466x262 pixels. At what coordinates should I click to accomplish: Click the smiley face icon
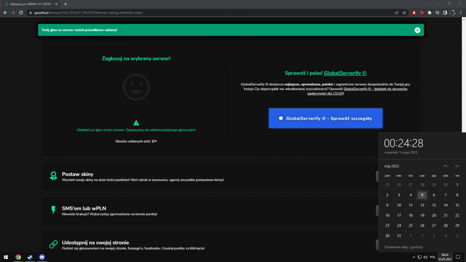coord(136,87)
